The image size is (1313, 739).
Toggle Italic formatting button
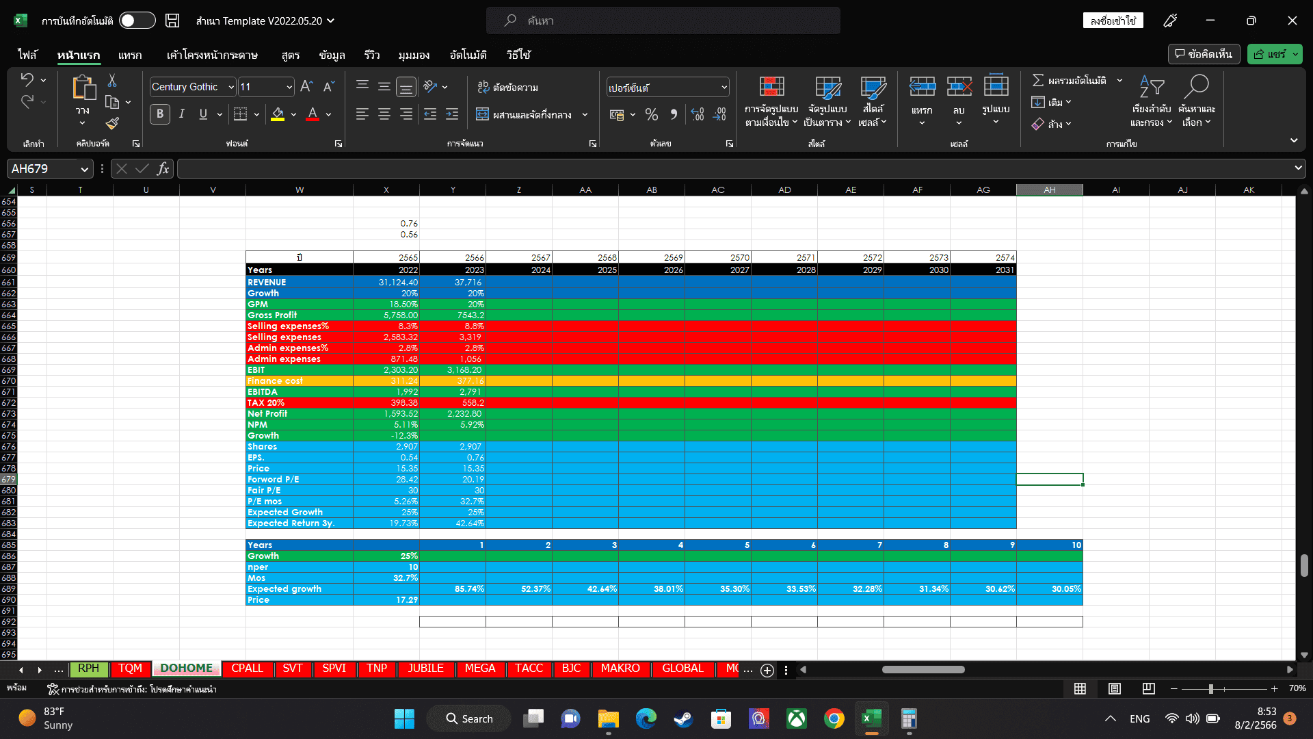click(x=181, y=114)
